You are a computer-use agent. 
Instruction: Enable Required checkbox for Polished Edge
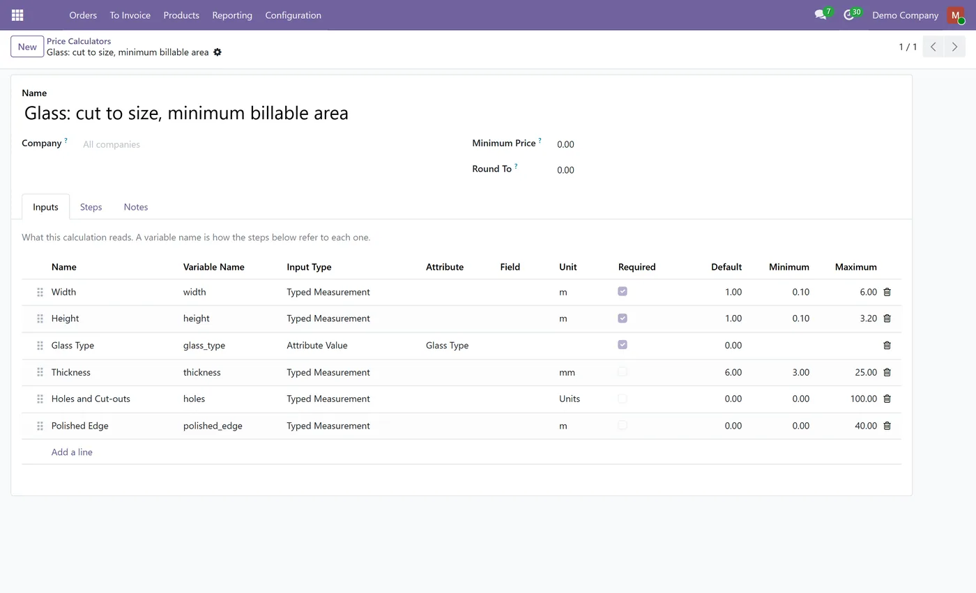pyautogui.click(x=623, y=425)
